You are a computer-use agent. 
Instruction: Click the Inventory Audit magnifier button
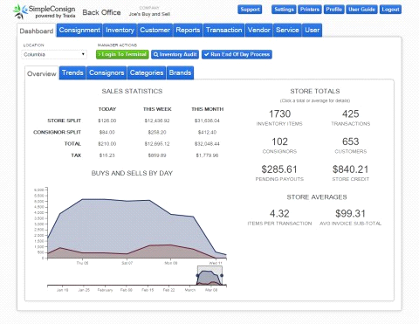(x=175, y=54)
